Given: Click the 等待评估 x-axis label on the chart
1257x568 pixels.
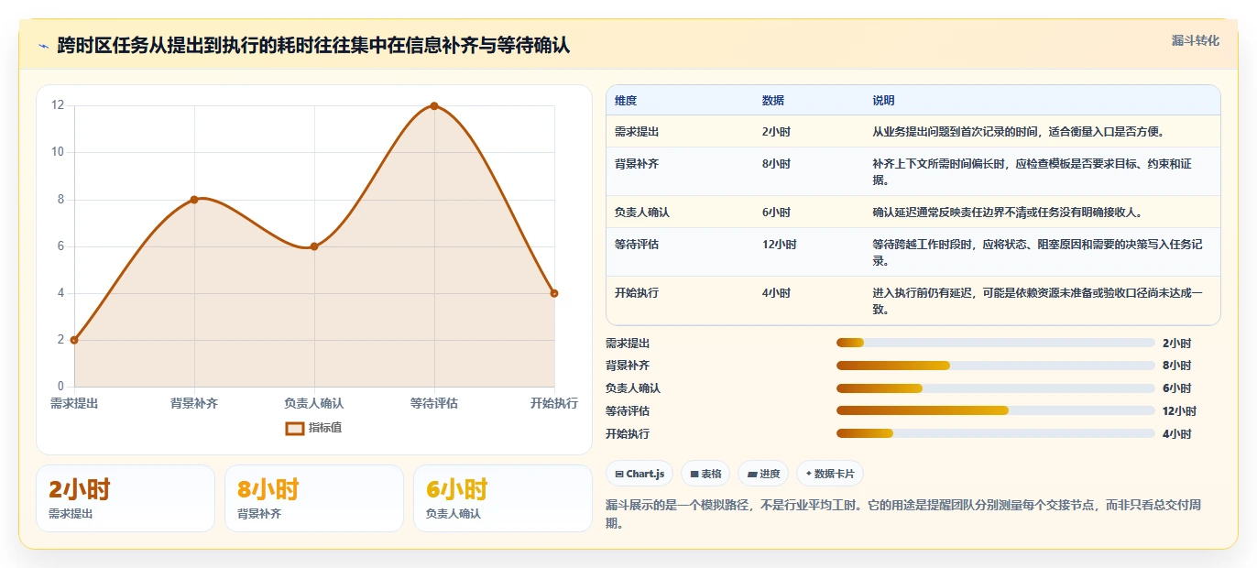Looking at the screenshot, I should pos(434,403).
